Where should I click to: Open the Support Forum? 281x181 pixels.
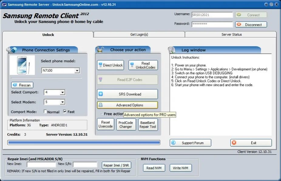coord(190,143)
